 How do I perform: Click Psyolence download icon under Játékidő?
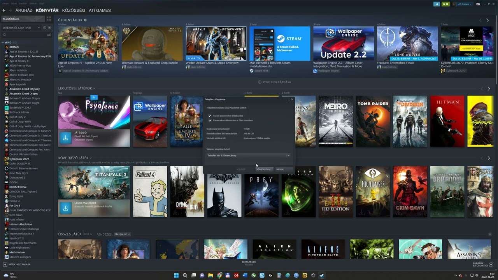tap(66, 137)
